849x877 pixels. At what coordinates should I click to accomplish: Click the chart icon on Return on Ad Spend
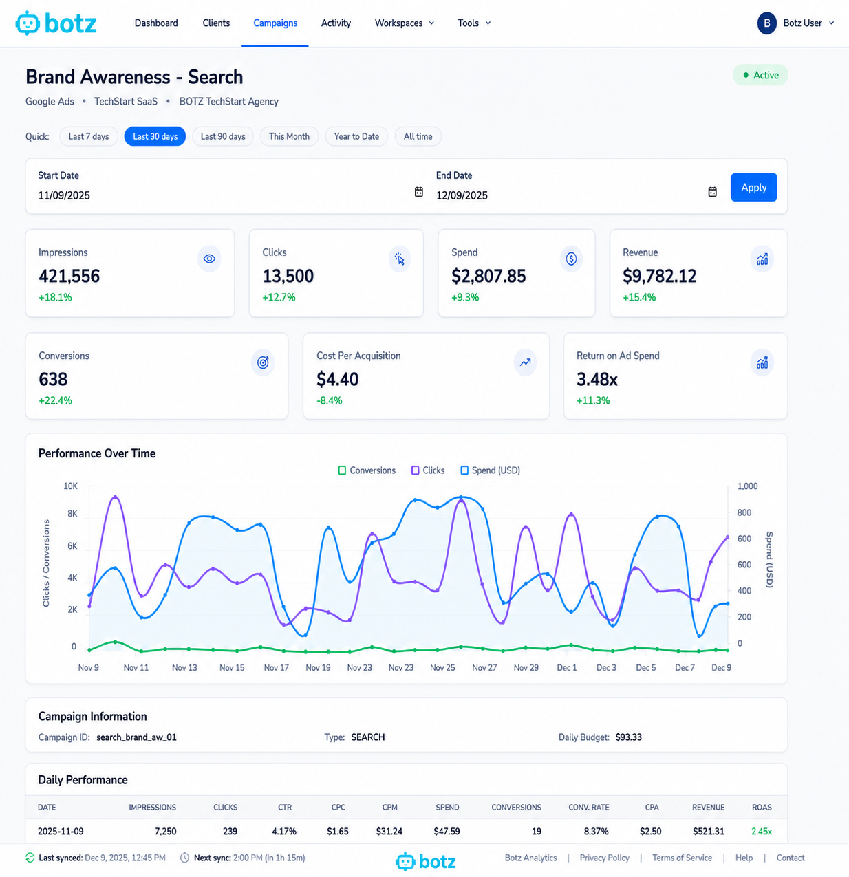[762, 362]
